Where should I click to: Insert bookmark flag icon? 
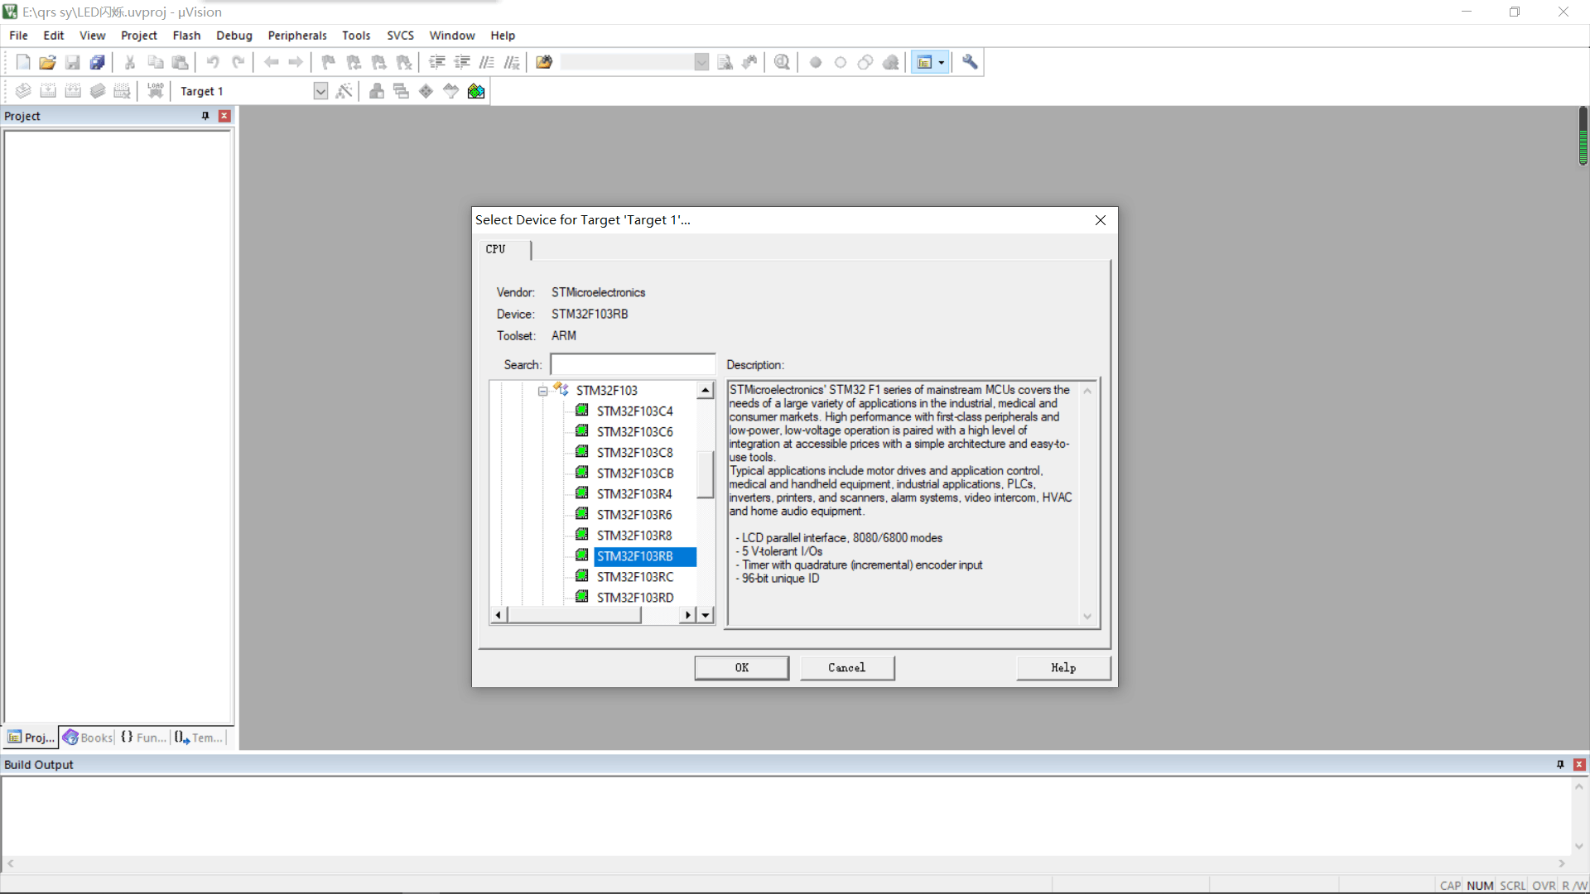coord(329,62)
